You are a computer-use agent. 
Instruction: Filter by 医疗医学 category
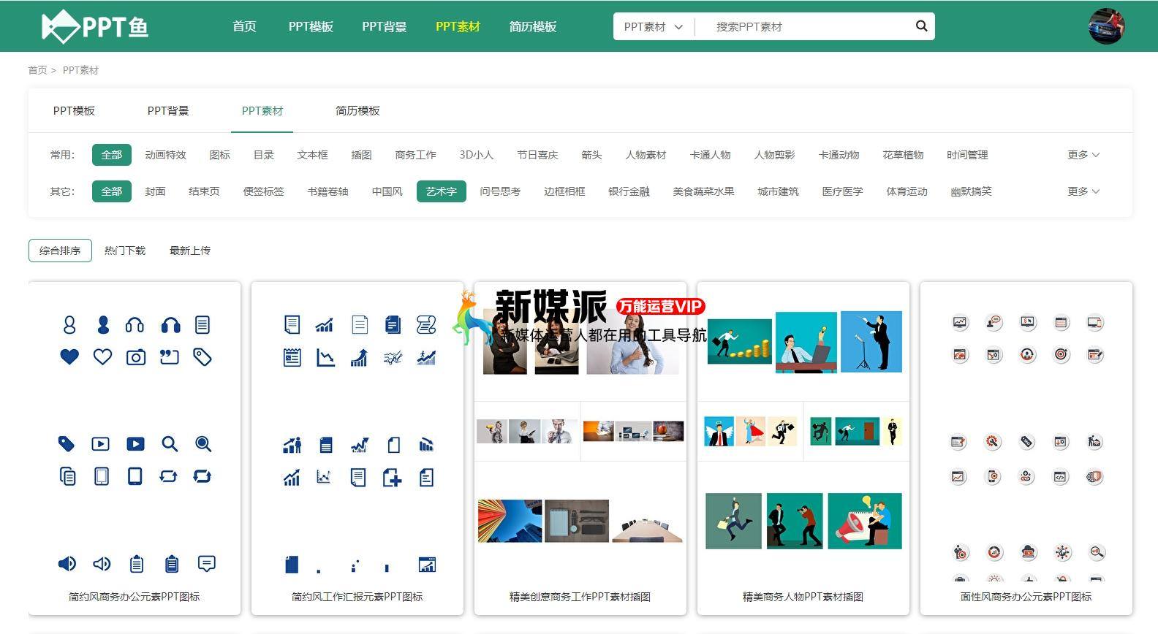pos(842,191)
